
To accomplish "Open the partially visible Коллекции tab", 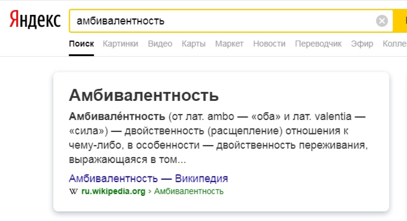I will (395, 44).
